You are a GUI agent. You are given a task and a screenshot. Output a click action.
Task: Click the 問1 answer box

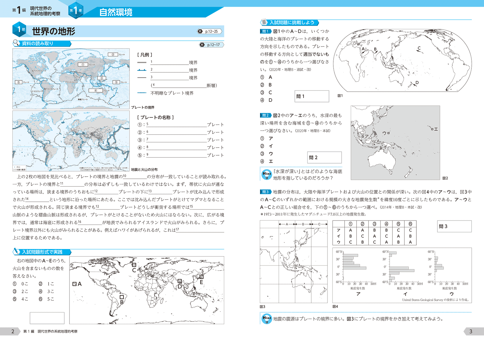pos(312,96)
